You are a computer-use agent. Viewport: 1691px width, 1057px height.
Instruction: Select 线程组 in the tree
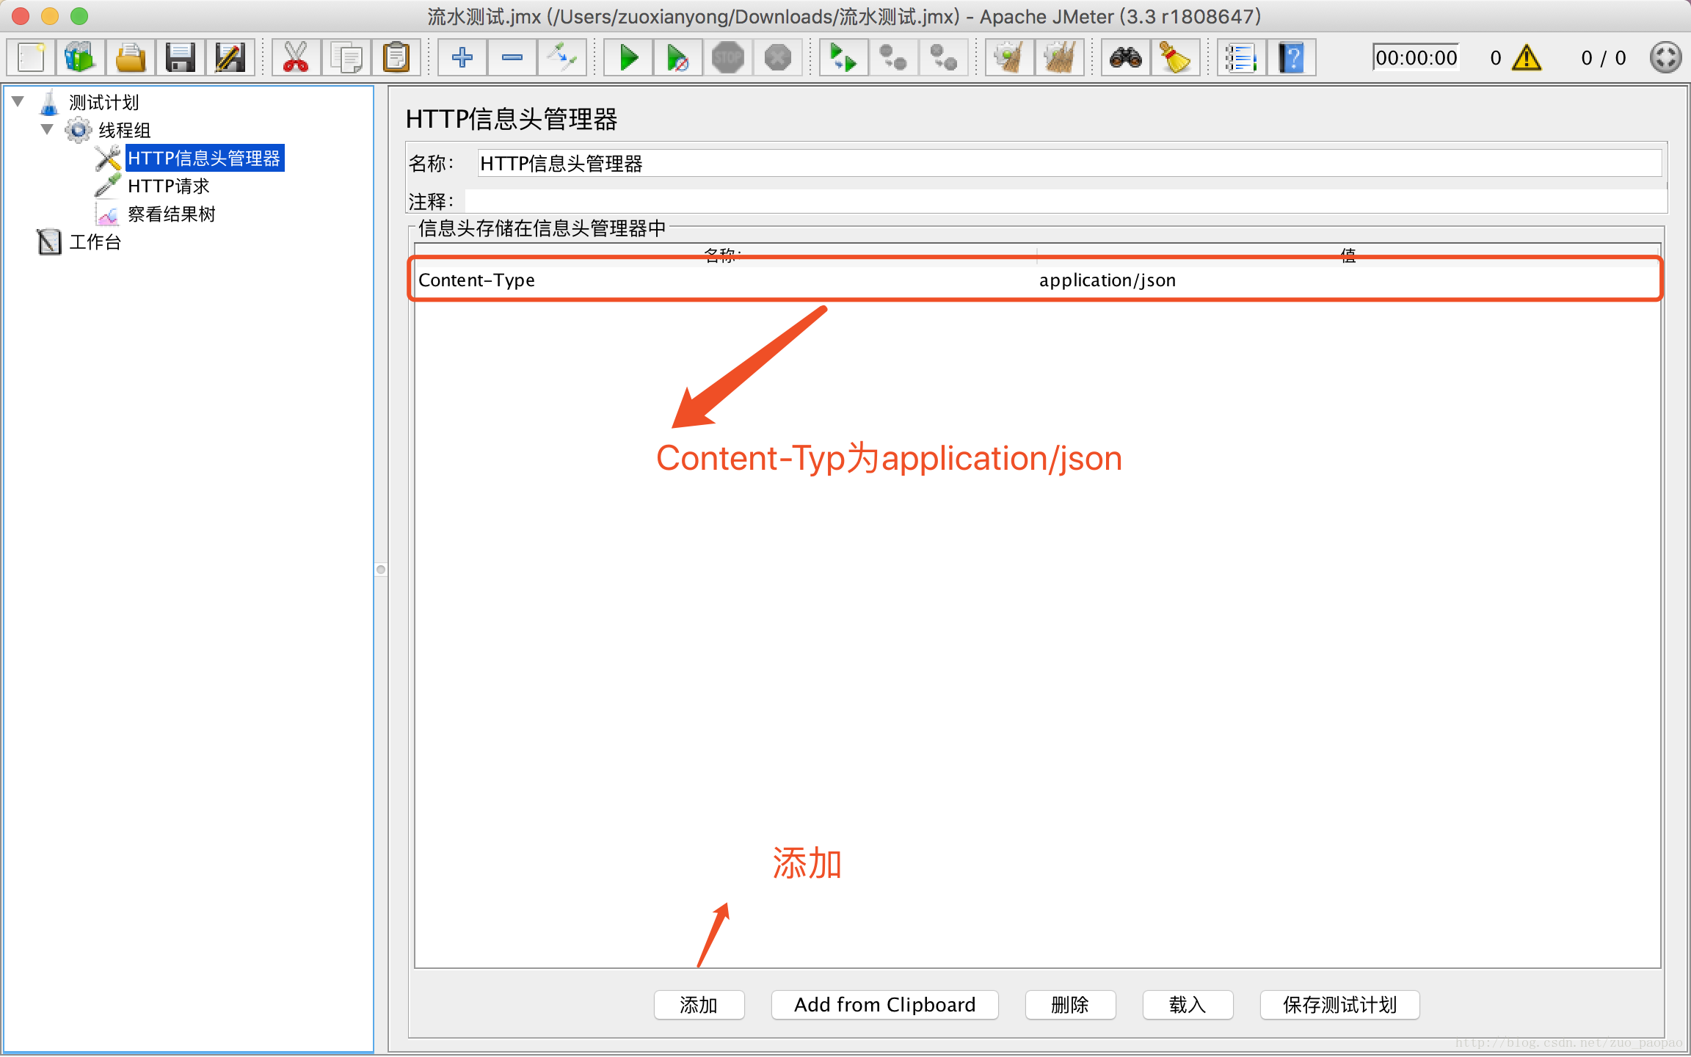coord(125,131)
